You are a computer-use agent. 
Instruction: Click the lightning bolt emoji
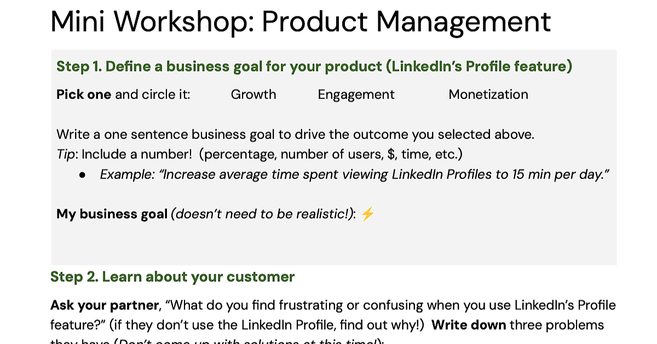coord(367,214)
